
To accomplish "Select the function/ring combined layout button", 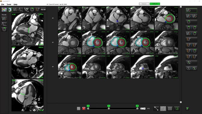I will [x=192, y=34].
